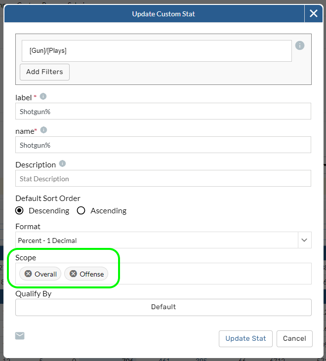Image resolution: width=326 pixels, height=361 pixels.
Task: Expand the Format dropdown arrow
Action: (x=304, y=240)
